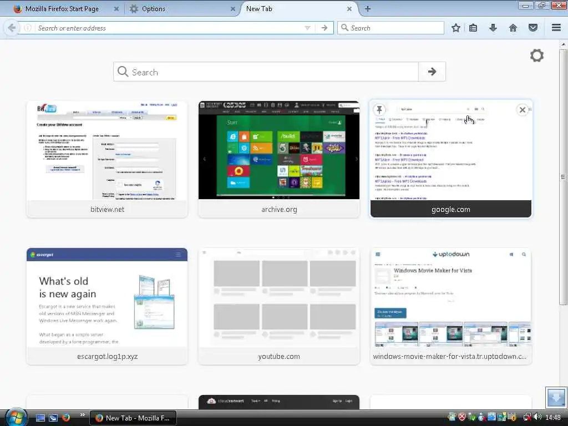Viewport: 568px width, 426px height.
Task: Click the scrollbar up arrow
Action: pyautogui.click(x=563, y=44)
